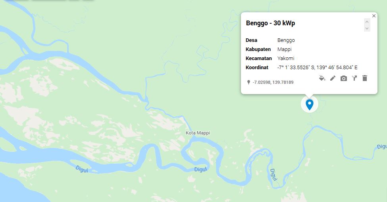Select the Koordinat value text
This screenshot has width=387, height=202.
[318, 67]
